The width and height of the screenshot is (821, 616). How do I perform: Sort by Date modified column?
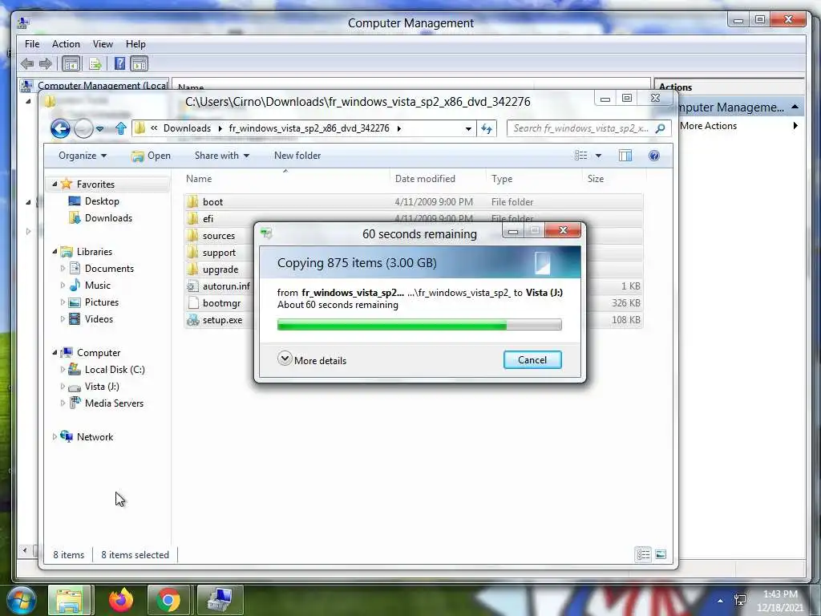tap(438, 179)
